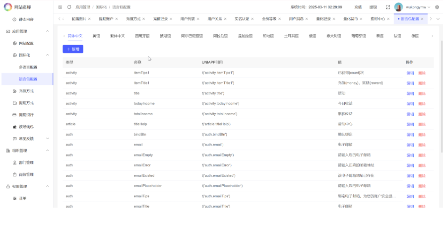Close the 素材中心 page tab
The image size is (446, 225).
pyautogui.click(x=388, y=19)
